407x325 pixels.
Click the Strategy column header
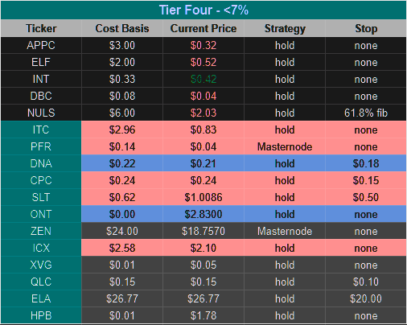(285, 28)
